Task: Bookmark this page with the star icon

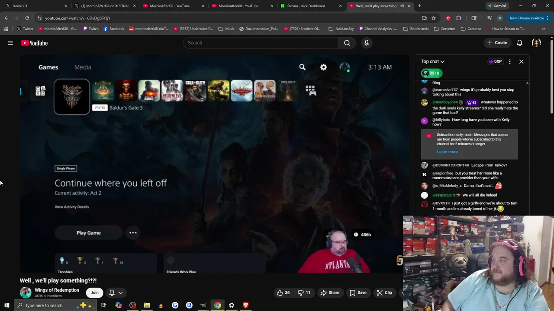Action: pos(434,18)
